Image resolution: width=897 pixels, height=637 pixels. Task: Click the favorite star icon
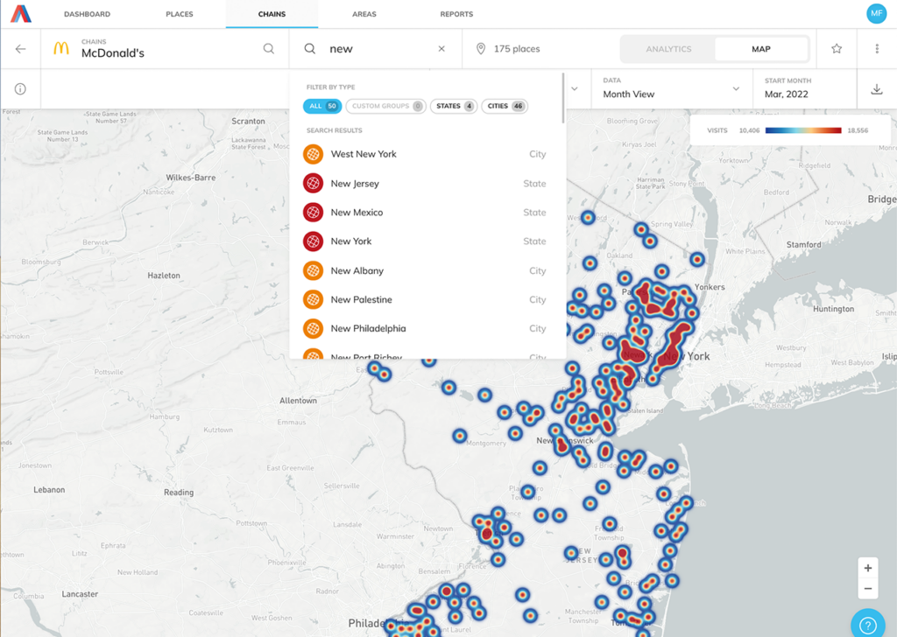837,49
